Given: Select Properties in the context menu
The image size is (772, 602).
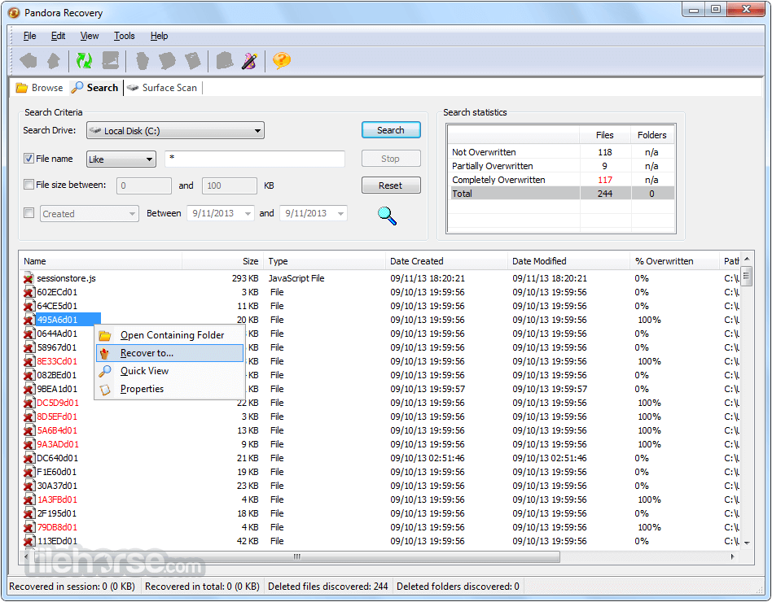Looking at the screenshot, I should tap(170, 389).
